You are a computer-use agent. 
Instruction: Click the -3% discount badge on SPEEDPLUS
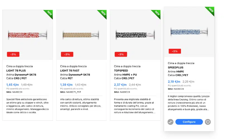coord(175,51)
